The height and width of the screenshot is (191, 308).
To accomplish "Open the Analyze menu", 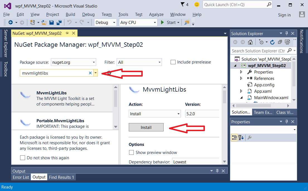I will pyautogui.click(x=156, y=14).
